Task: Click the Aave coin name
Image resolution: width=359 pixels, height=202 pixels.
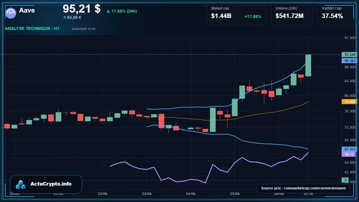Action: tap(27, 10)
